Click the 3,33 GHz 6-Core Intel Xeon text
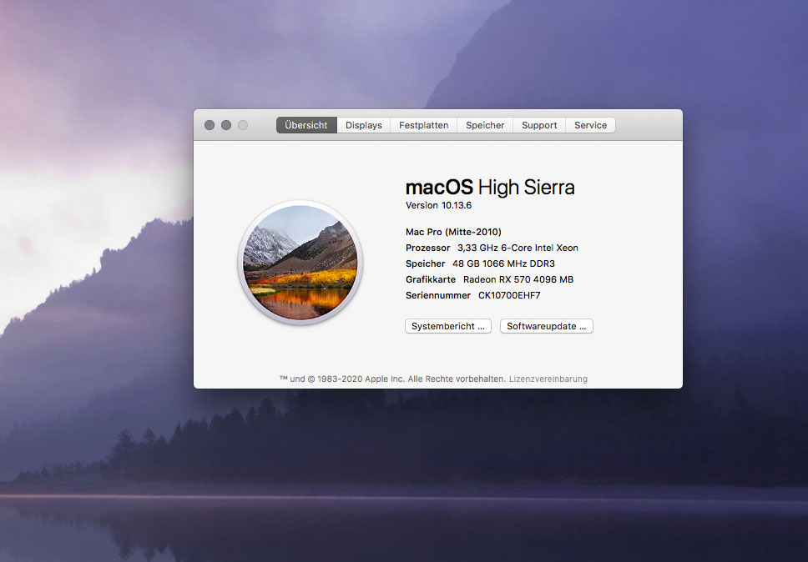The image size is (808, 562). [518, 248]
